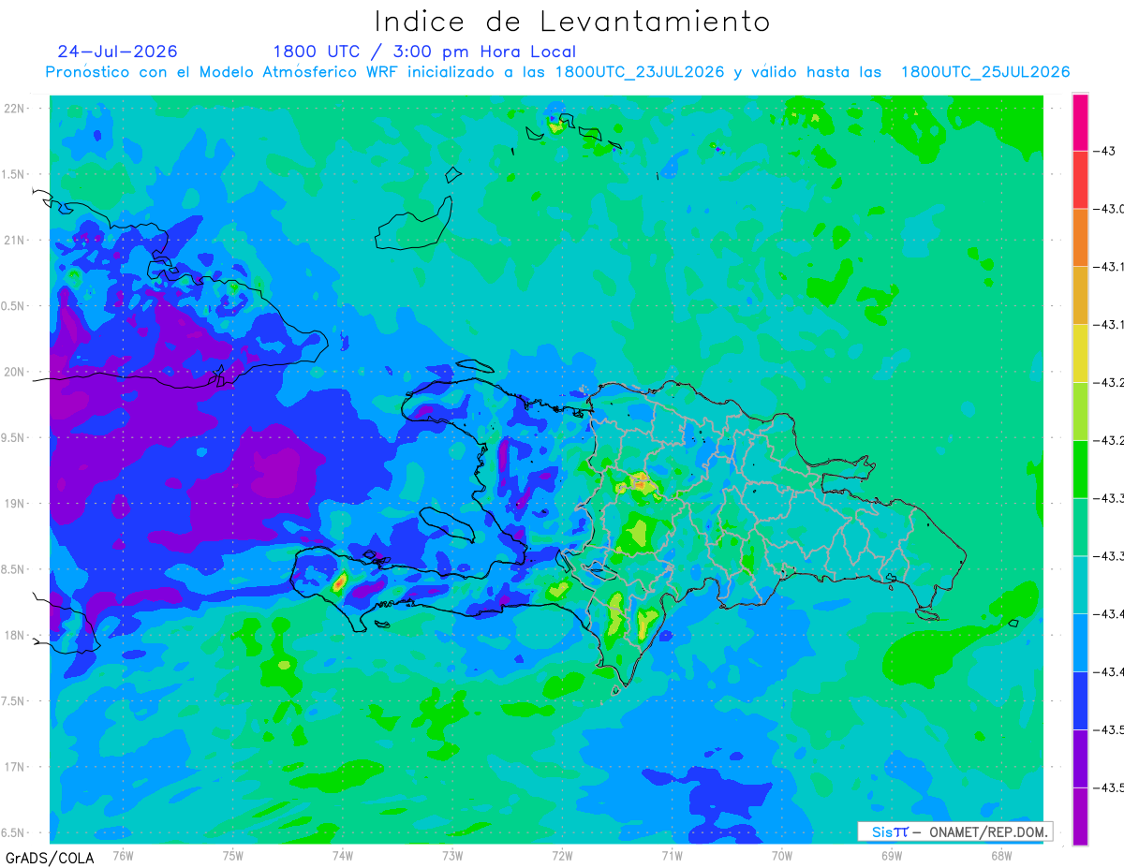Click the title "Indice de Levantamiento"
This screenshot has width=1124, height=868.
pos(572,22)
